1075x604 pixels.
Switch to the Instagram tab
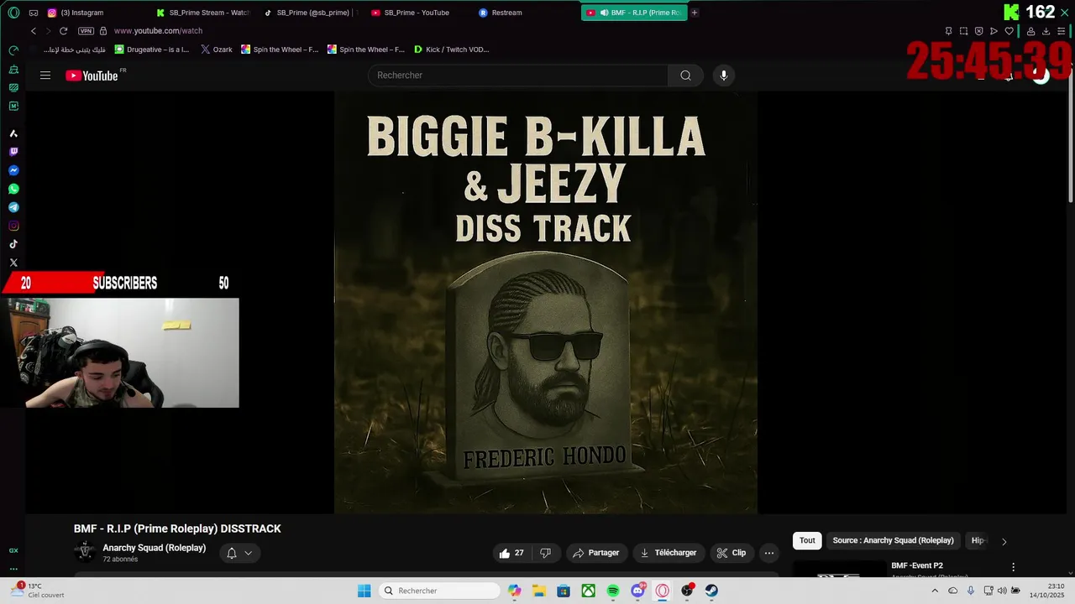point(92,13)
